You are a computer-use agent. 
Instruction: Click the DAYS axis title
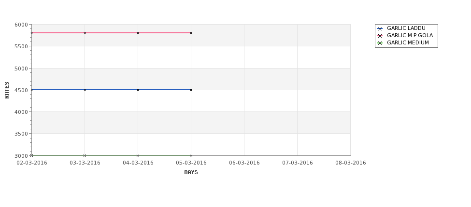point(191,172)
